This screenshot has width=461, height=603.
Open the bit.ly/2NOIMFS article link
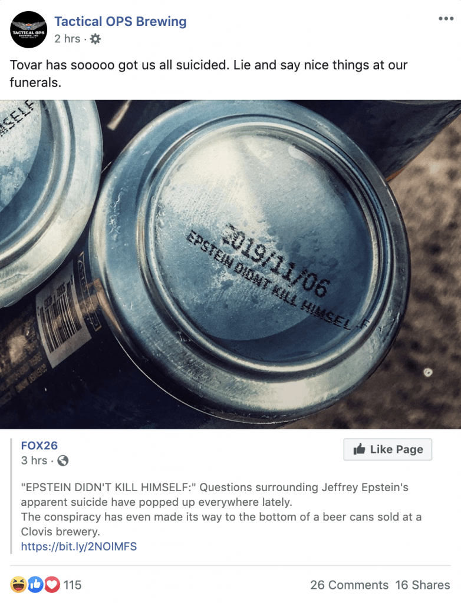[79, 546]
